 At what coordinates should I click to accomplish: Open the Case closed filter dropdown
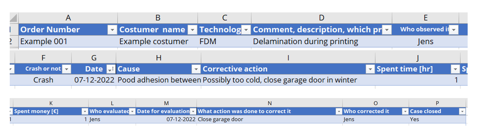click(462, 111)
